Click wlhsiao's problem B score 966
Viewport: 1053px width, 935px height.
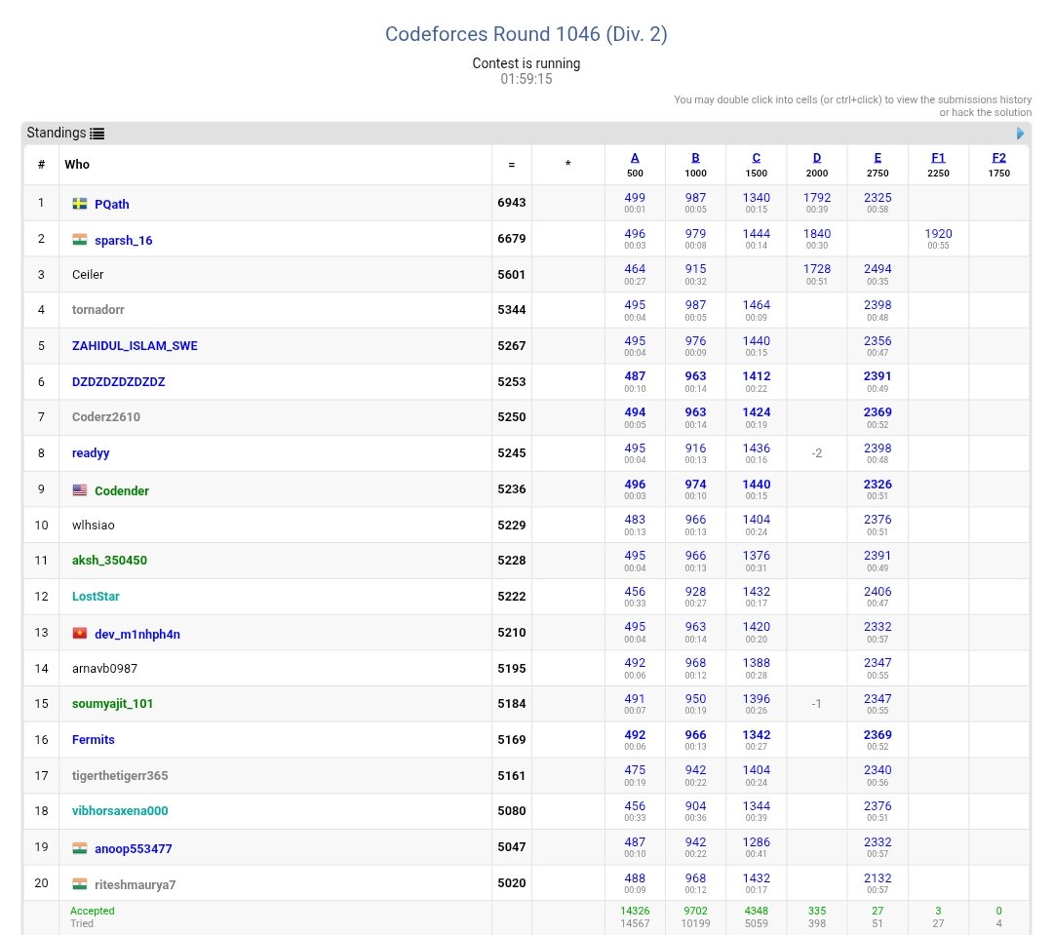pos(696,520)
